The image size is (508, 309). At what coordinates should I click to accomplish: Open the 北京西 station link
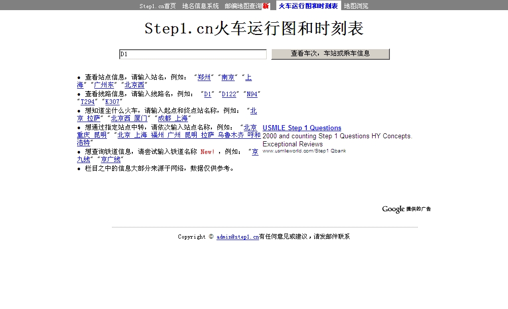(134, 85)
